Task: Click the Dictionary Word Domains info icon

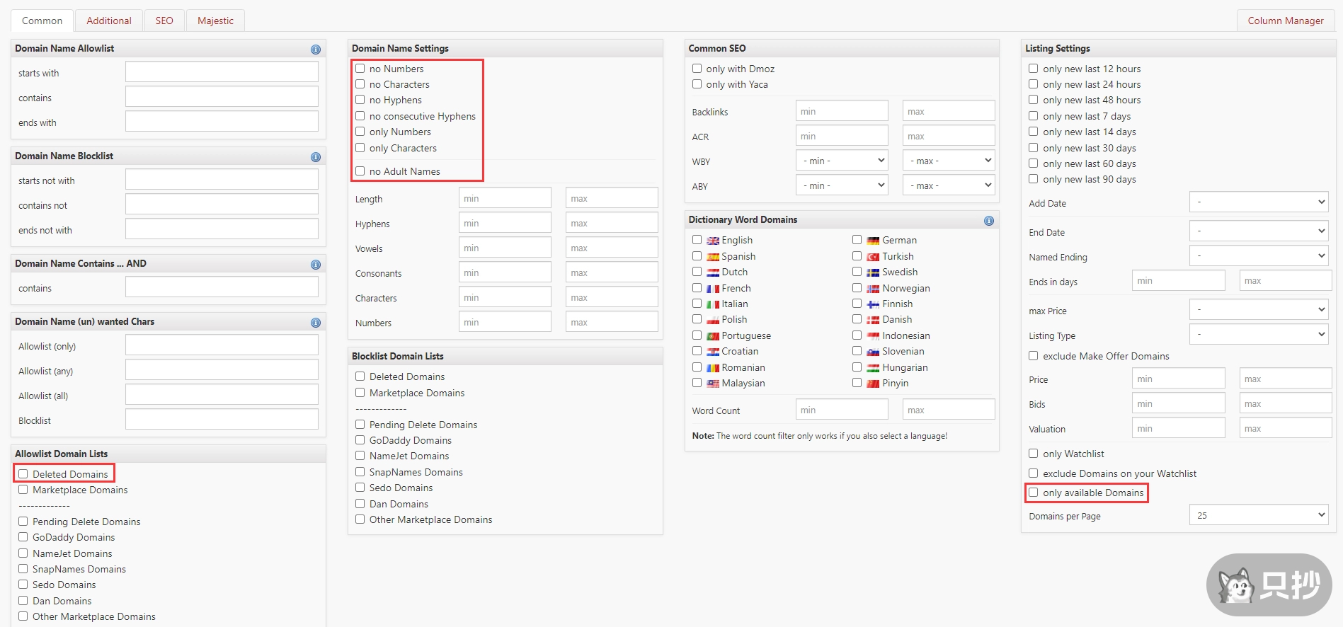Action: point(988,221)
